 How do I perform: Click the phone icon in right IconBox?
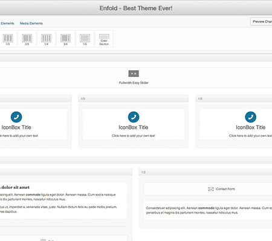pos(251,117)
